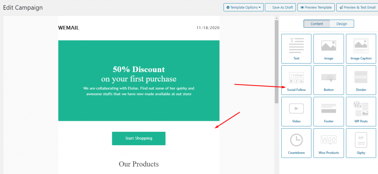Switch to the Design tab
Image resolution: width=378 pixels, height=174 pixels.
(x=341, y=24)
